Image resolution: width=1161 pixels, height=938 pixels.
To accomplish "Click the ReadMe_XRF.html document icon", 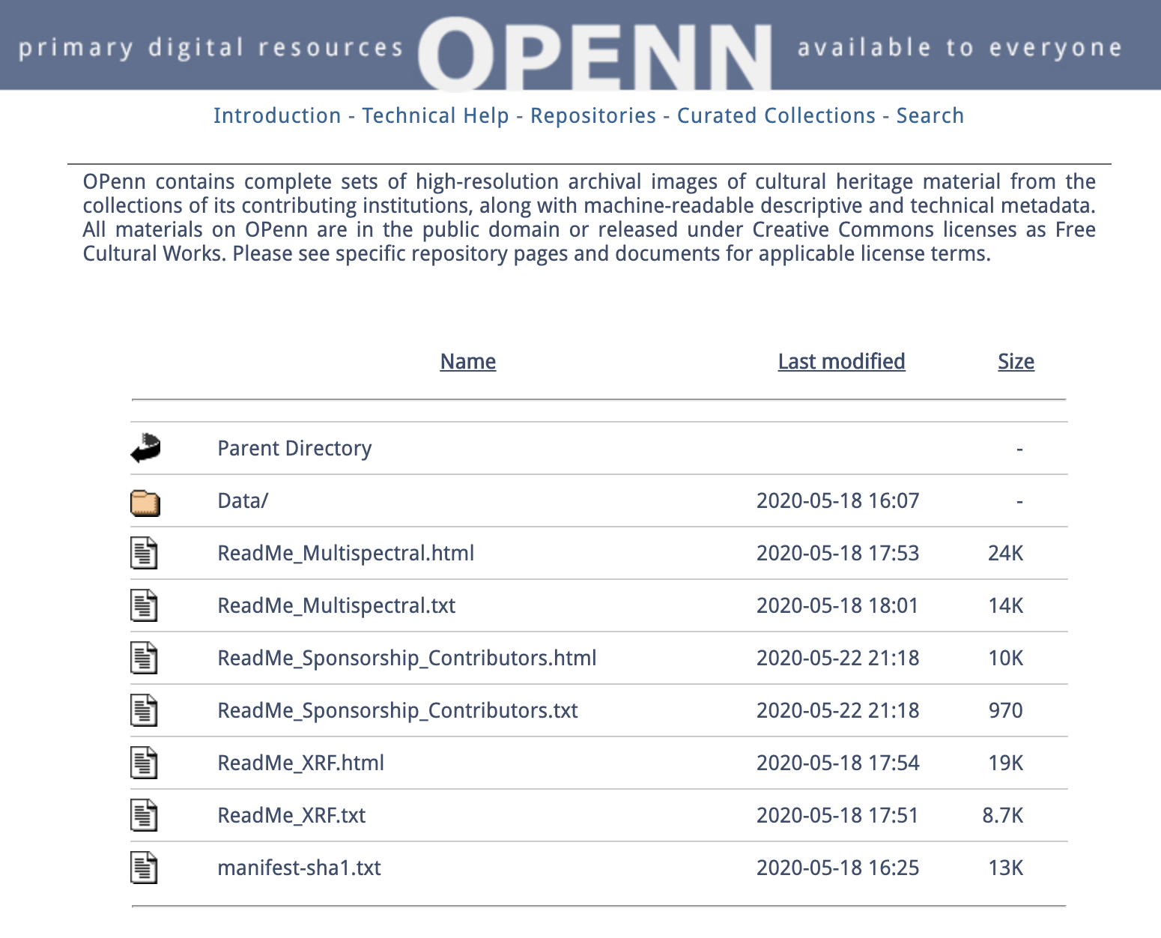I will pos(145,763).
